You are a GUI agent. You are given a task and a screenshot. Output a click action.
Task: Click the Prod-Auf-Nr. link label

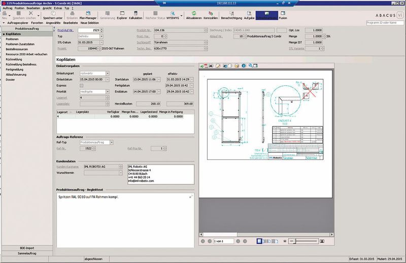[65, 30]
